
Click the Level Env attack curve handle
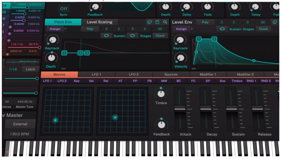click(x=196, y=52)
